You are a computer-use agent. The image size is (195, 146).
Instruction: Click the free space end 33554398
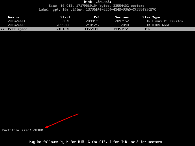point(92,29)
